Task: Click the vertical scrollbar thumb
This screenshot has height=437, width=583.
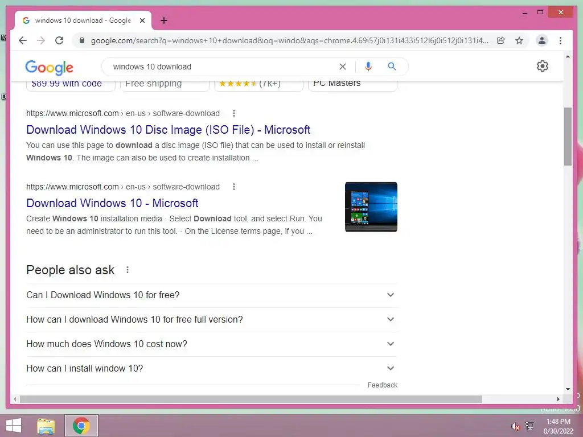Action: (568, 137)
